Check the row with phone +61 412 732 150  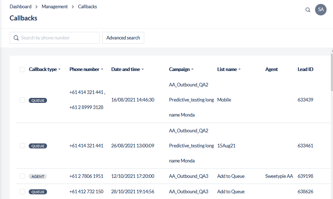tap(22, 191)
